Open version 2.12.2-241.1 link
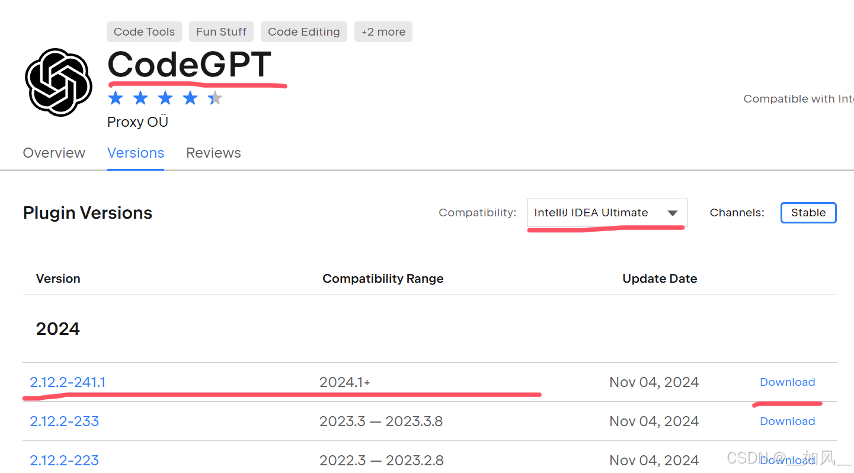 [x=68, y=382]
